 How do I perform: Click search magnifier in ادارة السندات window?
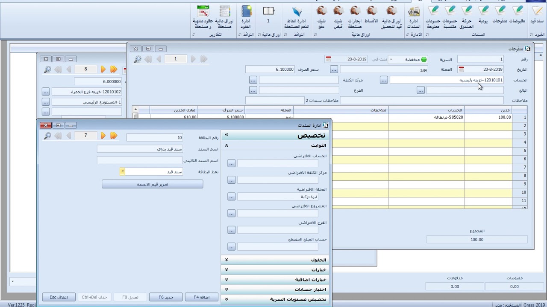click(x=47, y=136)
